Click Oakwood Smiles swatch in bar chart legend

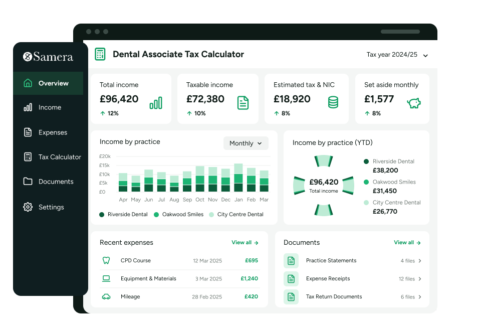[156, 215]
